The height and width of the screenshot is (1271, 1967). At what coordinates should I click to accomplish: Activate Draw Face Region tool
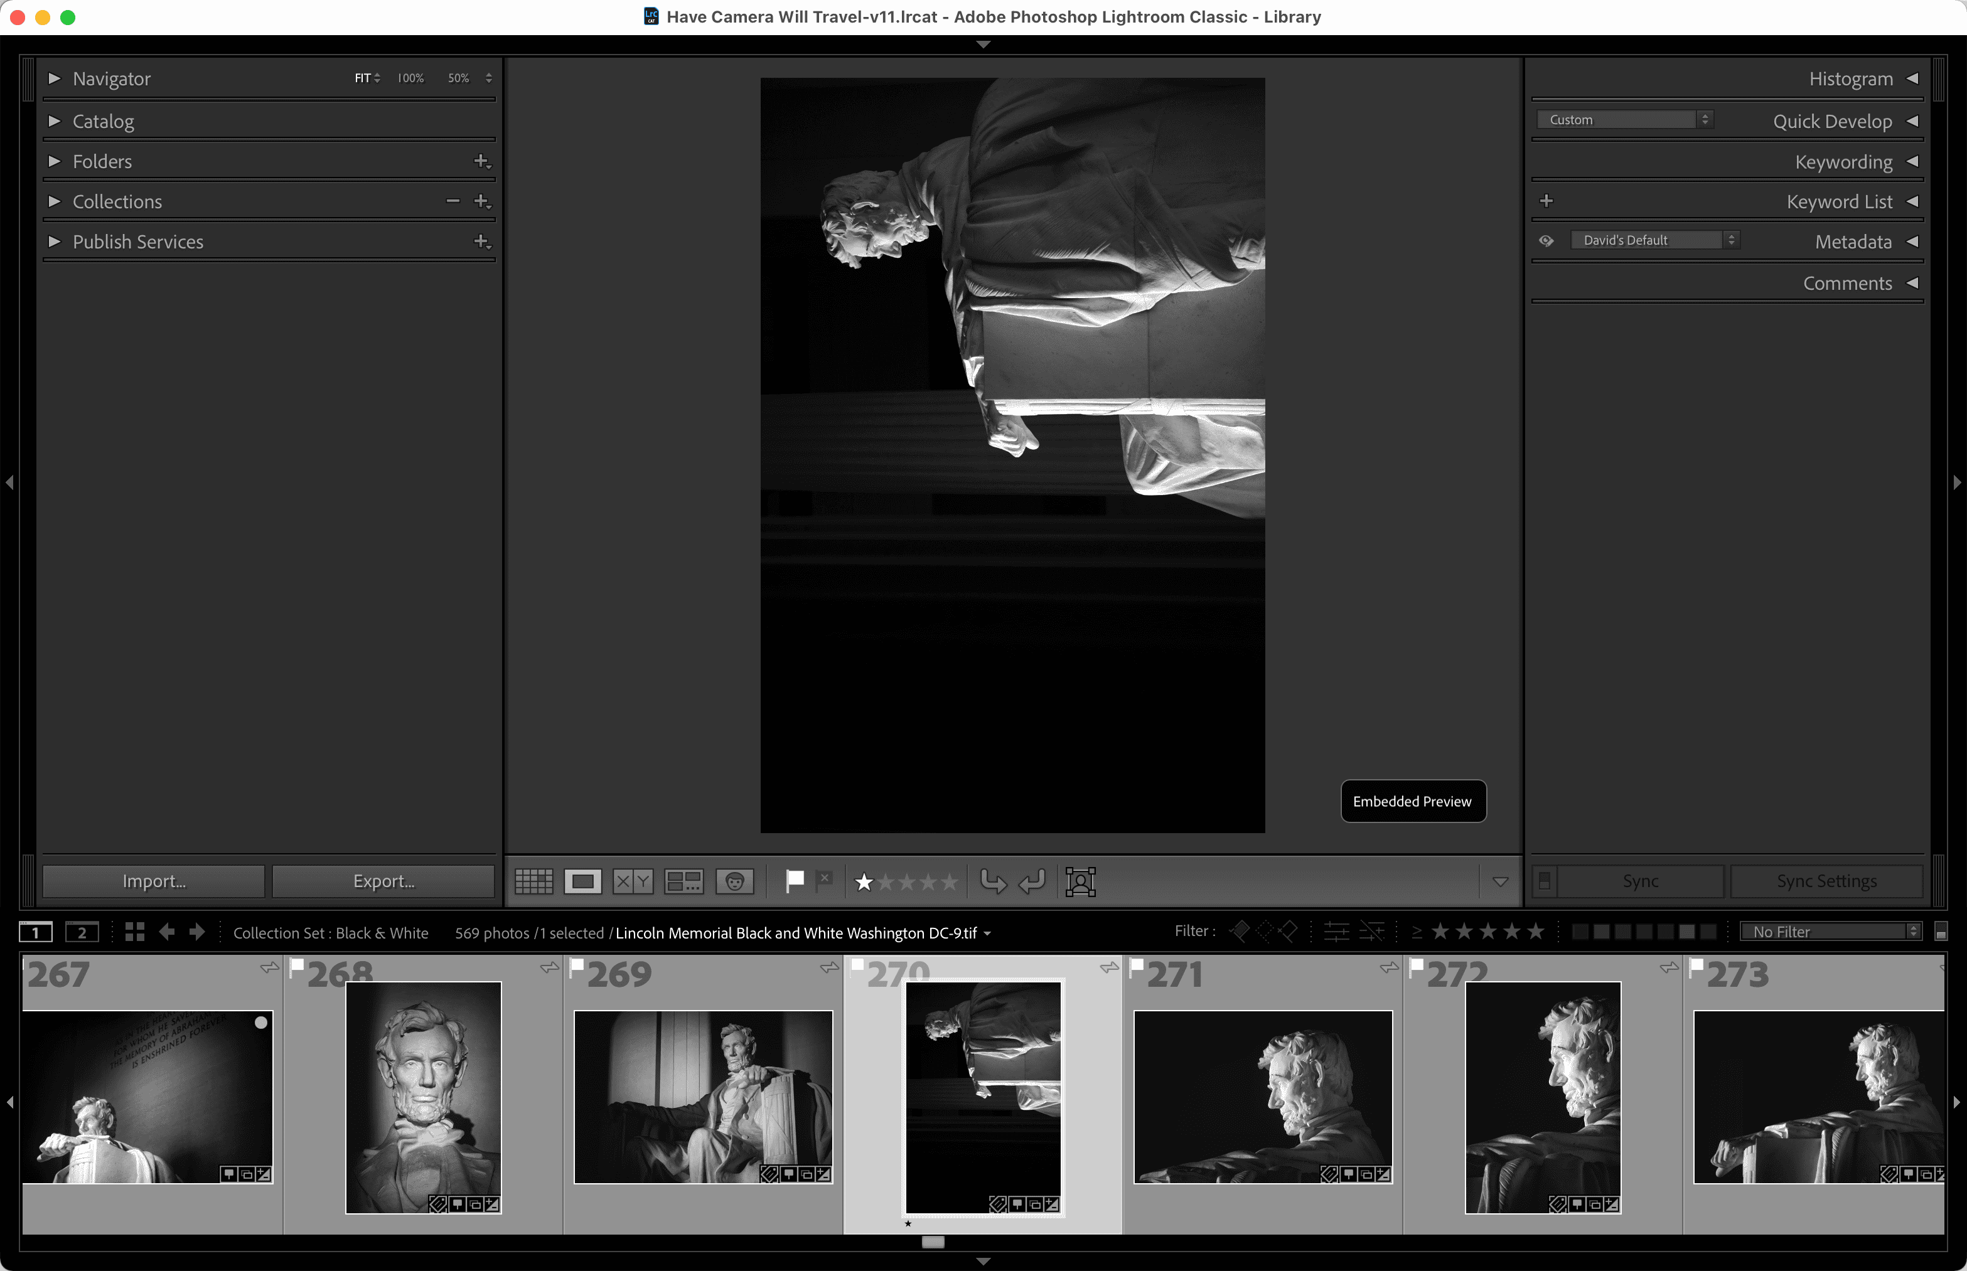[x=1080, y=881]
